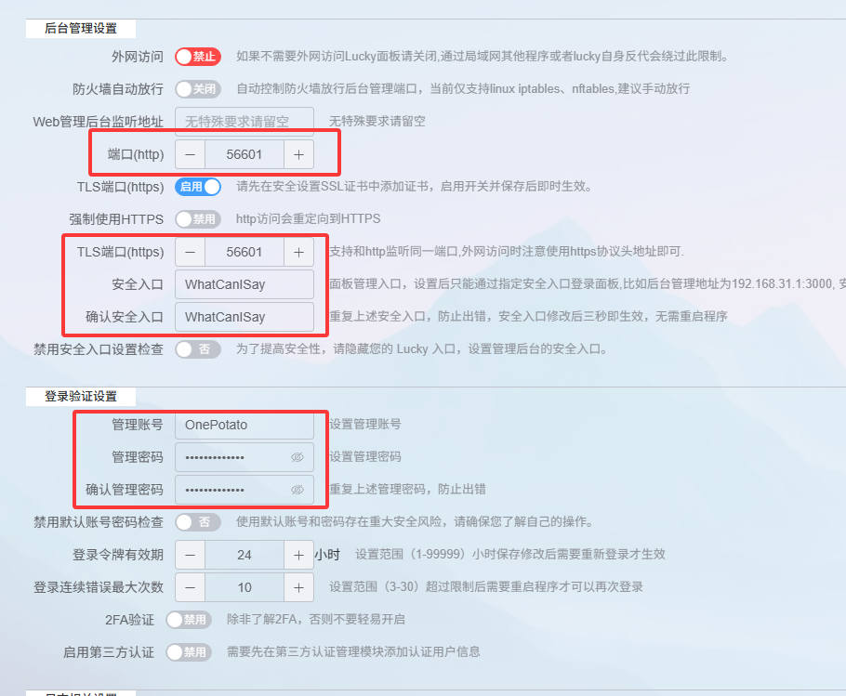846x696 pixels.
Task: Increase 登录令牌有效期 hours with plus
Action: 298,555
